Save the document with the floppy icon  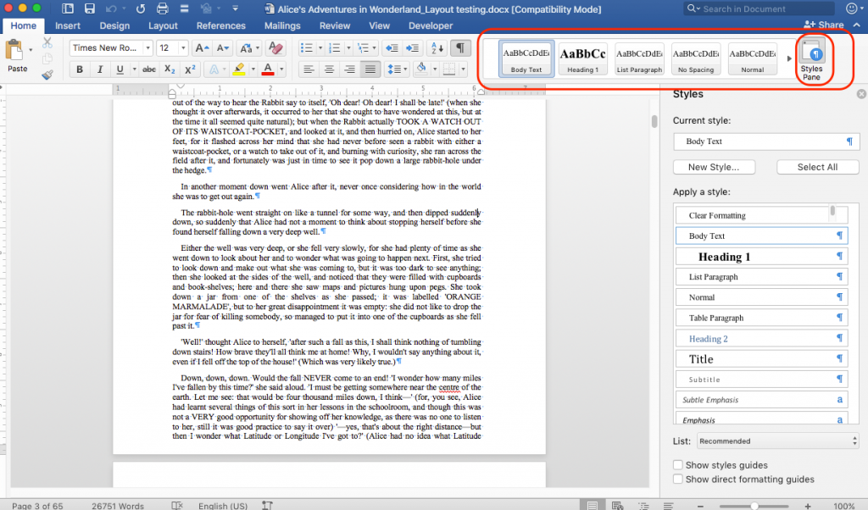coord(89,8)
